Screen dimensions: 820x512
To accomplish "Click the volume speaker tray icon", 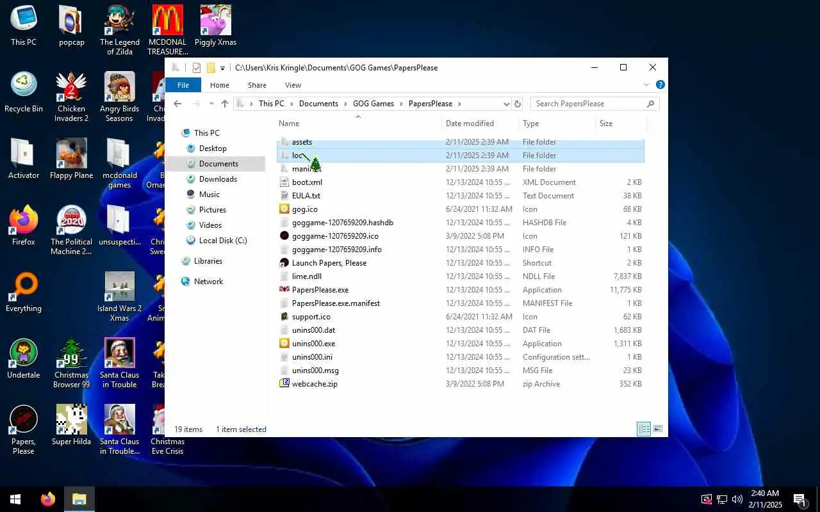I will click(x=737, y=499).
